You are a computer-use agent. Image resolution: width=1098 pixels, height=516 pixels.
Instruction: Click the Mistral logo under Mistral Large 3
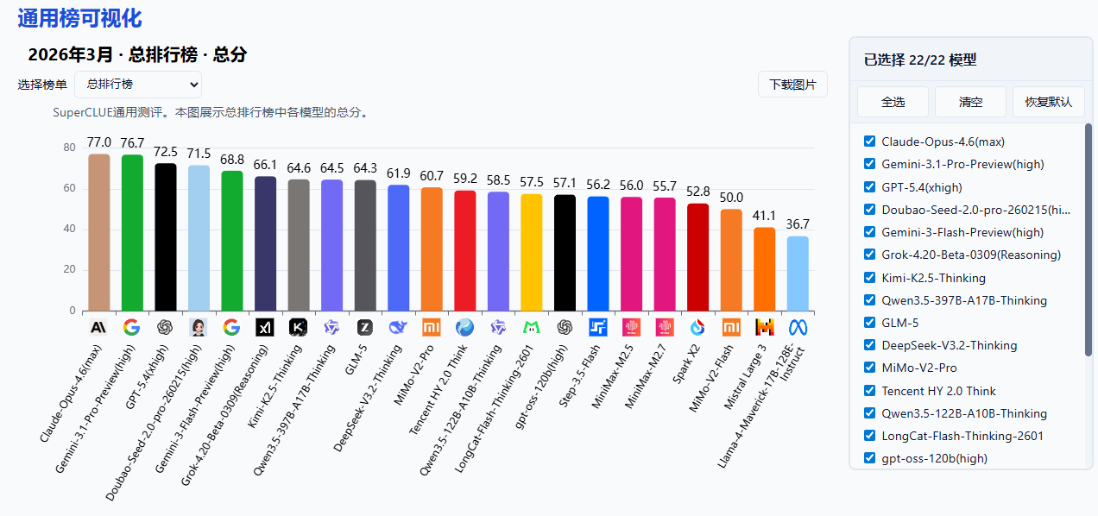point(764,328)
